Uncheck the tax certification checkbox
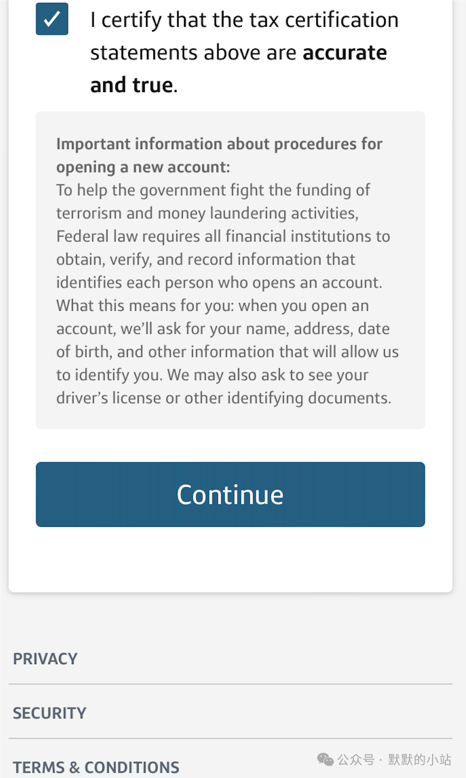The image size is (466, 778). click(52, 19)
